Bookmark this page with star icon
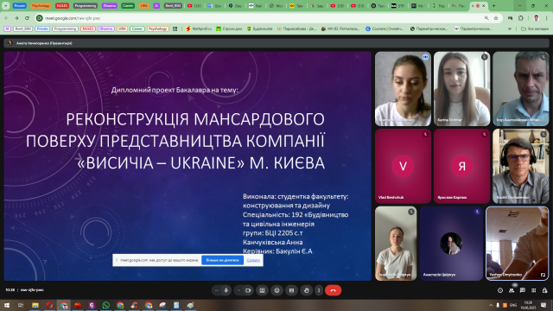The width and height of the screenshot is (553, 311). pos(496,18)
